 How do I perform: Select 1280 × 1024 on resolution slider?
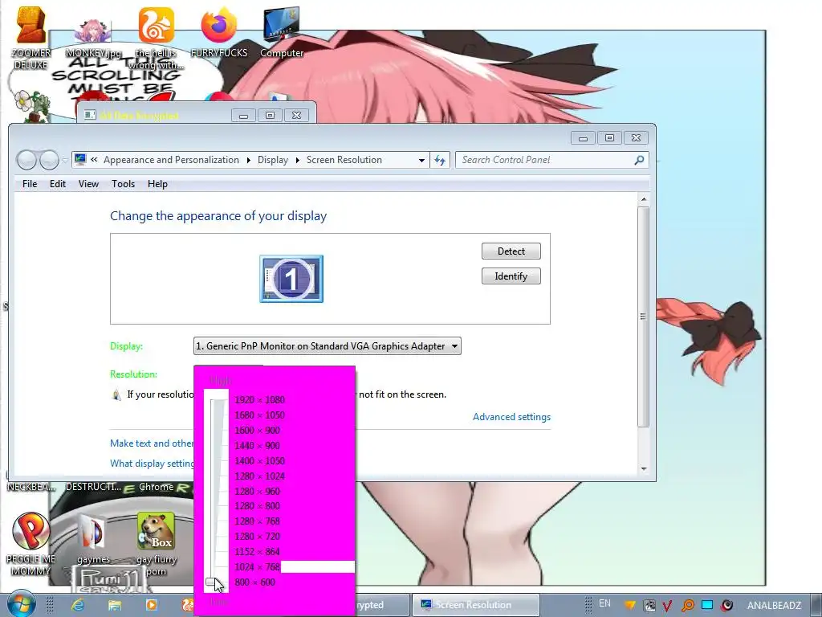click(259, 476)
